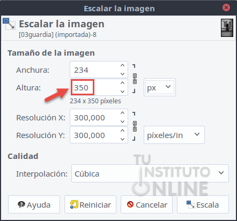Toggle the width-height aspect ratio chain link
Viewport: 237px width, 221px height.
135,79
